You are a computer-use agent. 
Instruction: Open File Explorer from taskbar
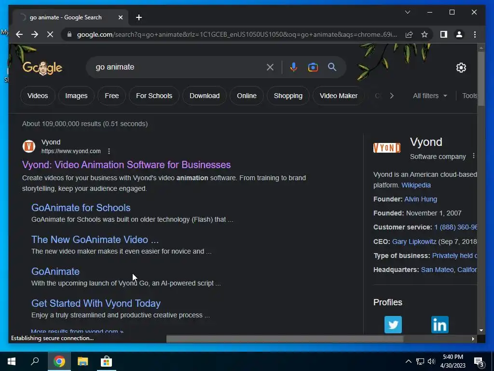(x=83, y=361)
